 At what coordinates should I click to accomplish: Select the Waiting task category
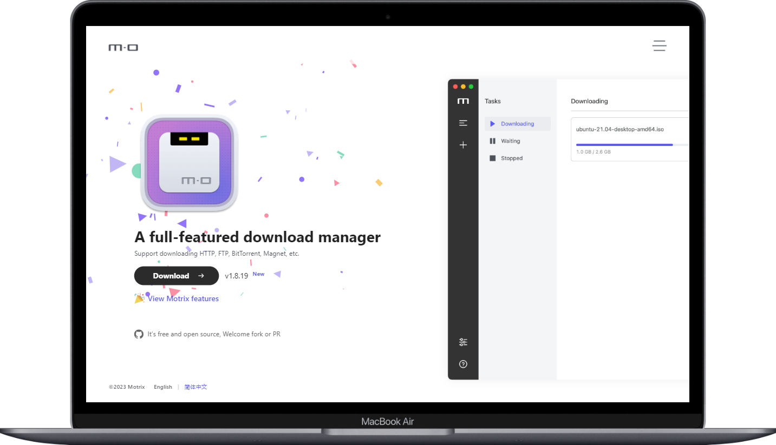point(518,141)
